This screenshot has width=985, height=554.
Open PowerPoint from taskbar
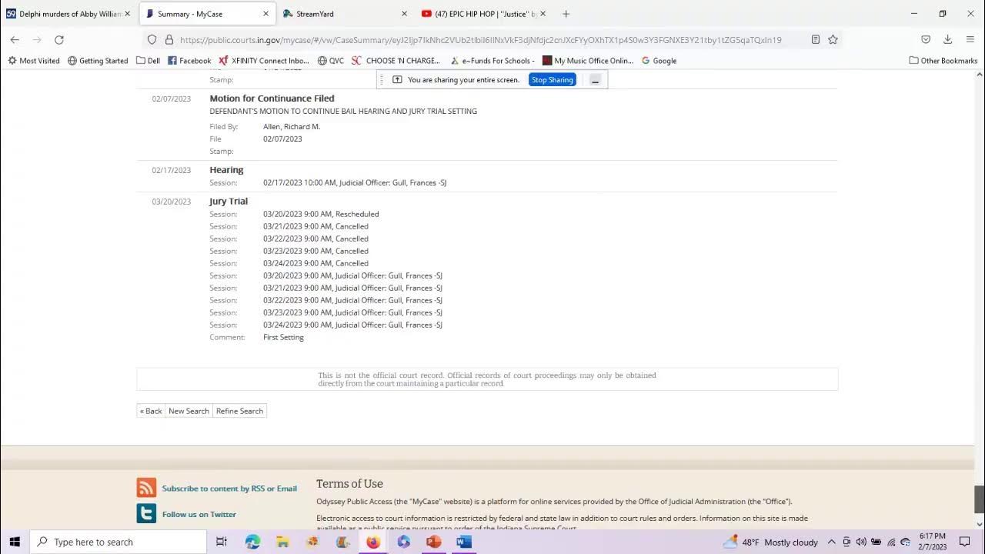433,542
